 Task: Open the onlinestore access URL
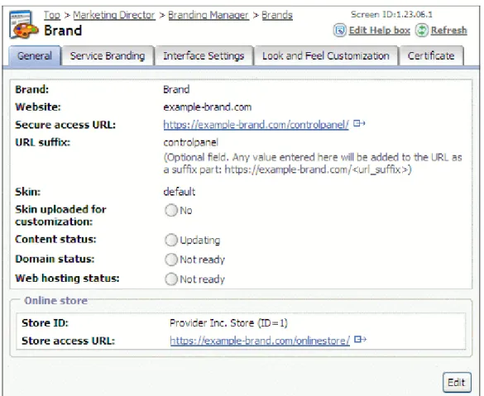[x=260, y=341]
